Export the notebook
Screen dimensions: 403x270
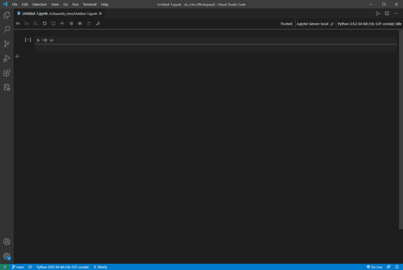coord(98,23)
